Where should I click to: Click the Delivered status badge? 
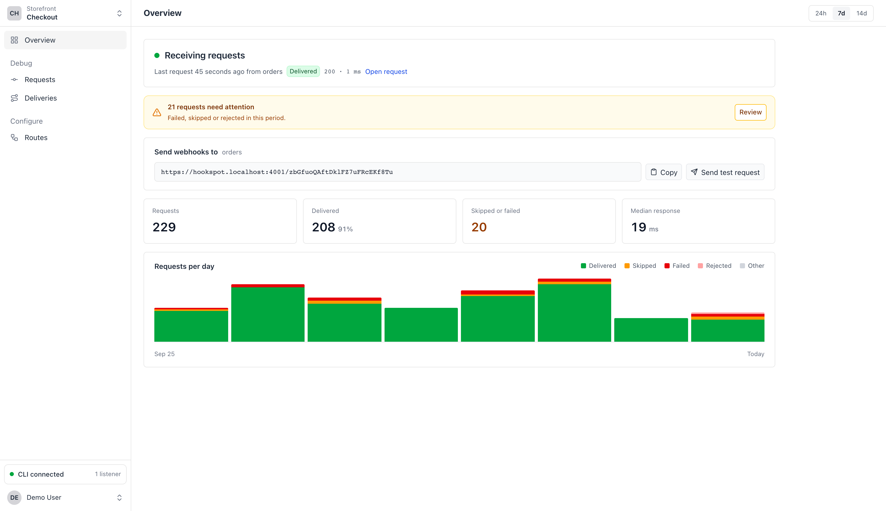(x=303, y=71)
